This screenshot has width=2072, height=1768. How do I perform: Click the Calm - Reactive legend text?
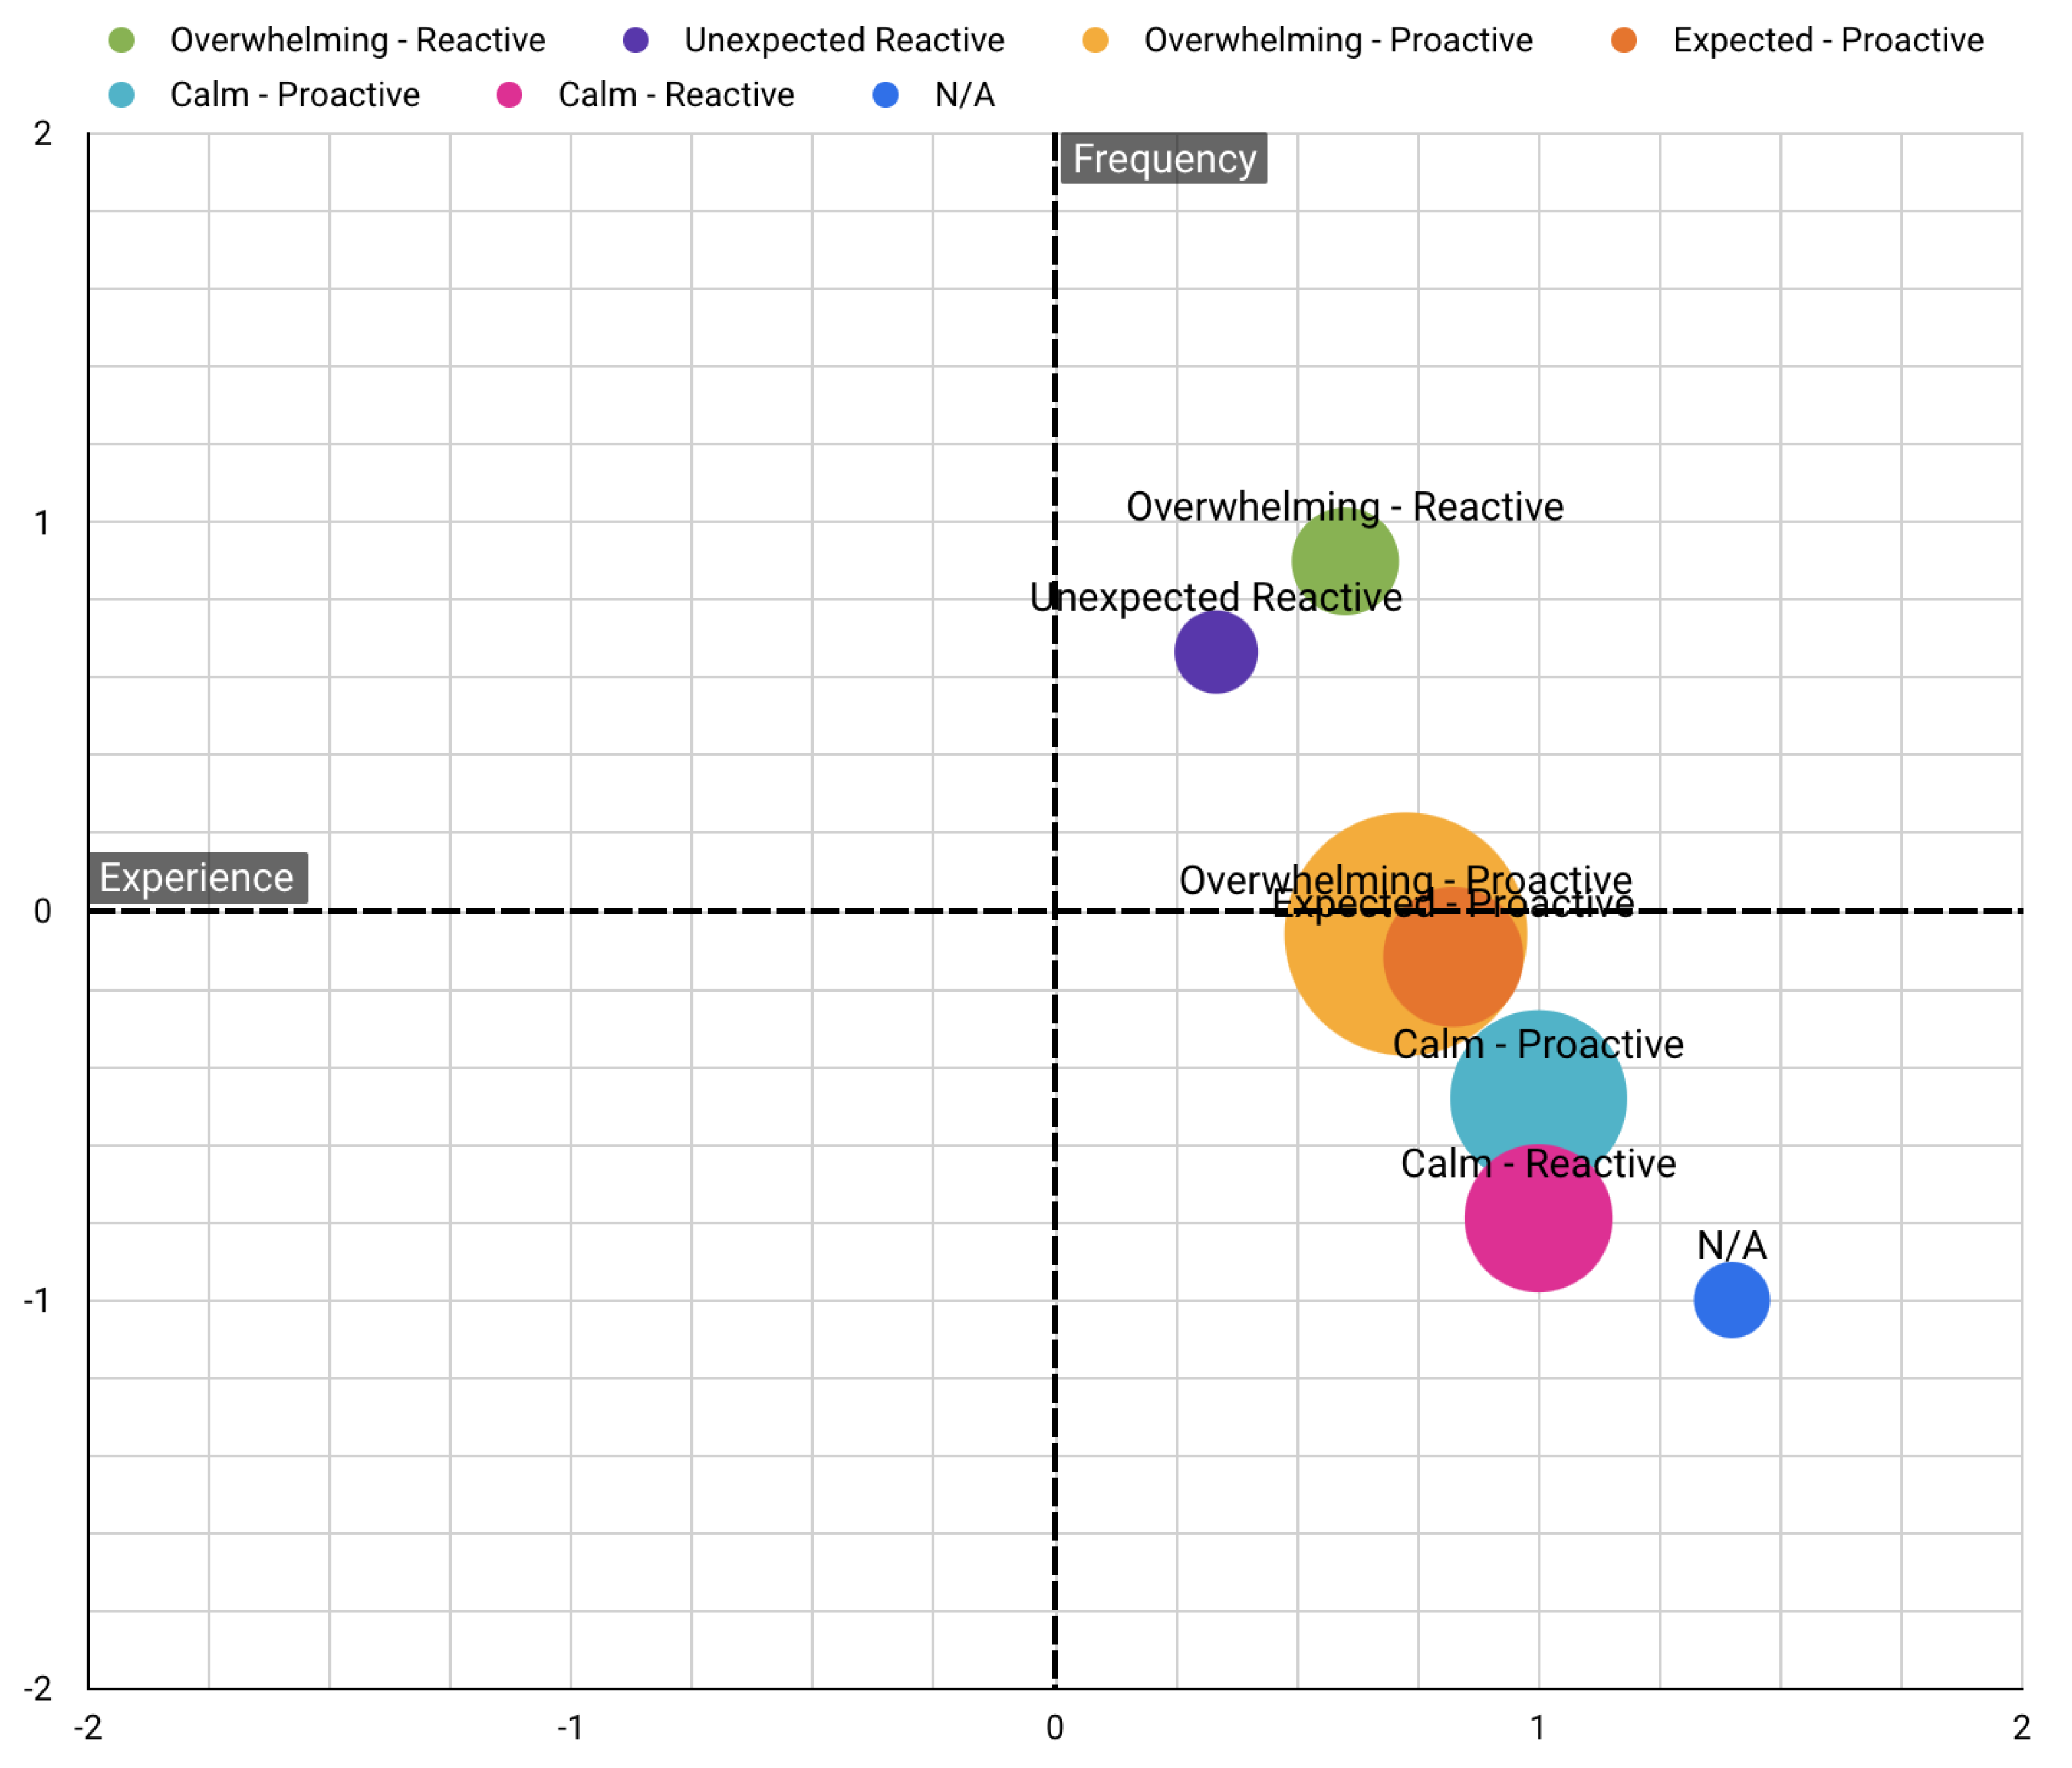676,95
